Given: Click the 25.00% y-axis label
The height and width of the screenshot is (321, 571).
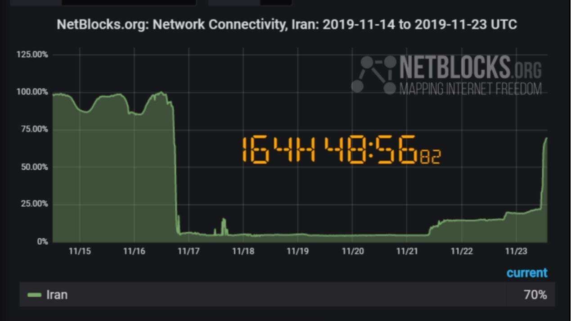Looking at the screenshot, I should point(34,204).
